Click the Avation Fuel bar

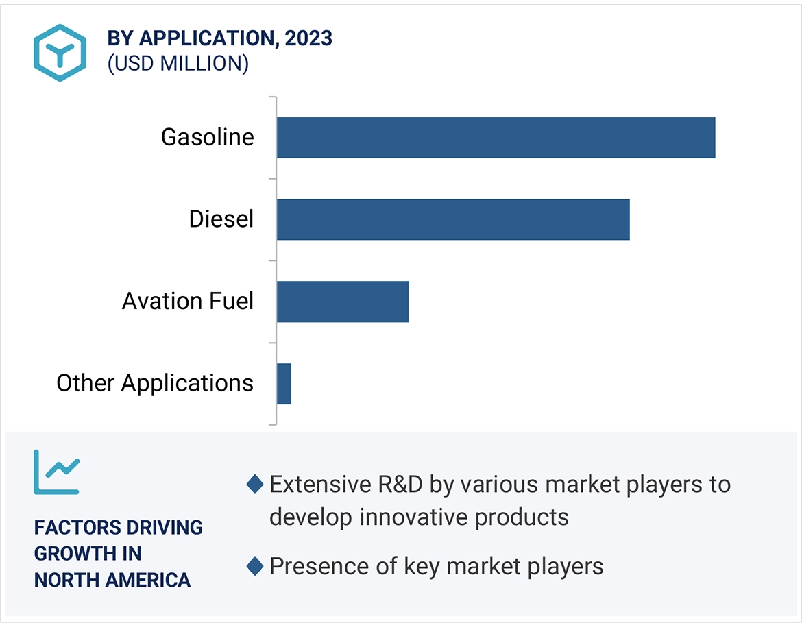[342, 302]
